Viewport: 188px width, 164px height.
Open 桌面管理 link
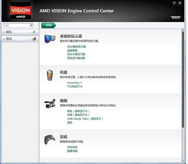coord(72,51)
